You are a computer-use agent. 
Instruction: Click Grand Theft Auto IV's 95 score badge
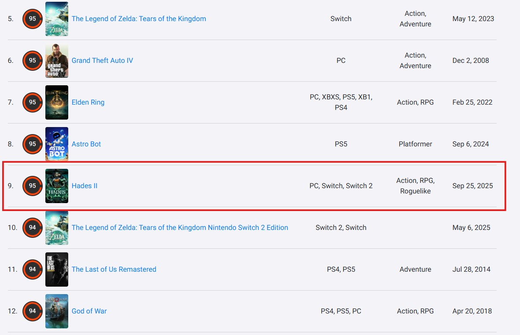click(32, 61)
